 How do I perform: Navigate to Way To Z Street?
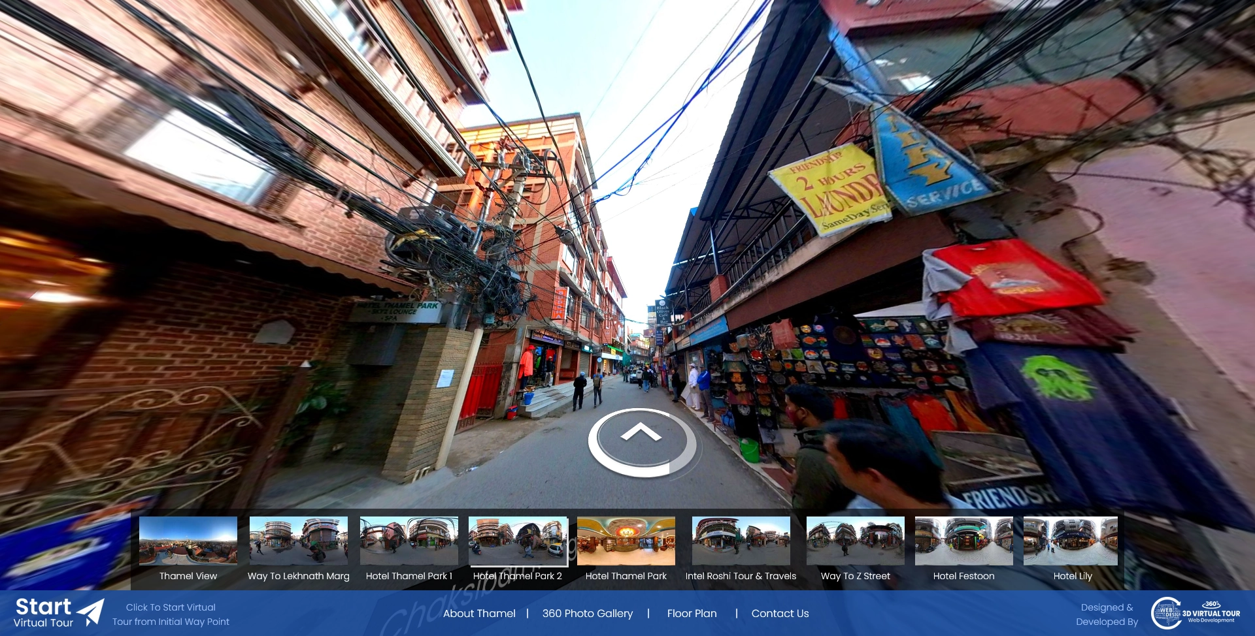(855, 541)
